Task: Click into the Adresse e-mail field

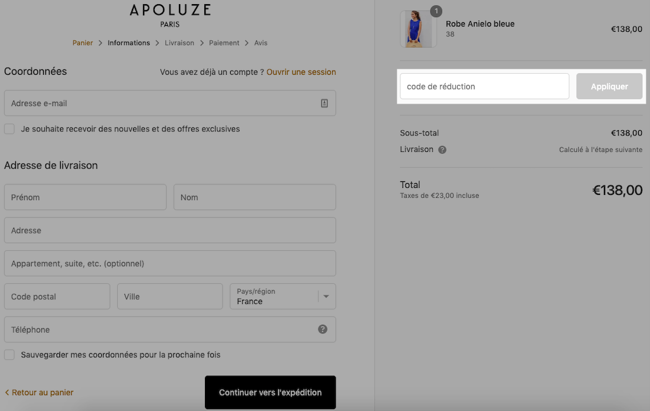Action: 170,103
